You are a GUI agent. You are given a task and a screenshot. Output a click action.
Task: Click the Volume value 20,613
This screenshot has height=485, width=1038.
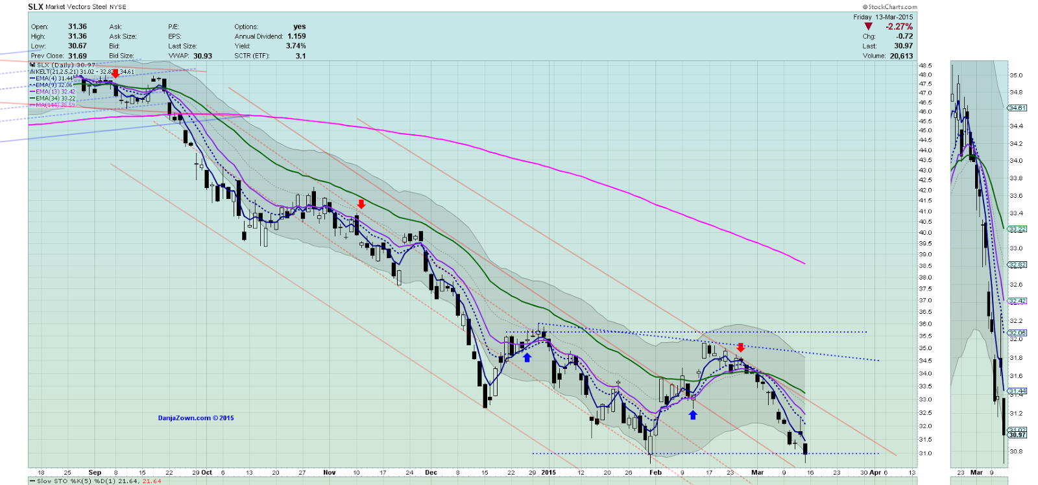(x=901, y=56)
